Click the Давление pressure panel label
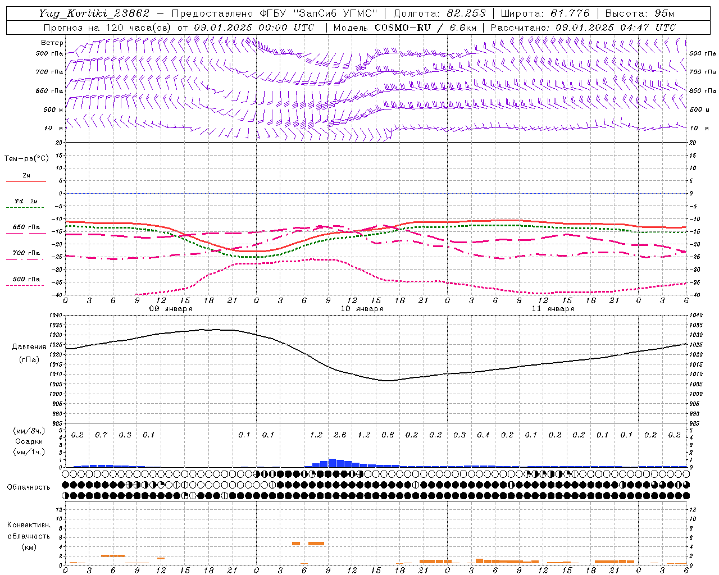The image size is (719, 575). [29, 347]
